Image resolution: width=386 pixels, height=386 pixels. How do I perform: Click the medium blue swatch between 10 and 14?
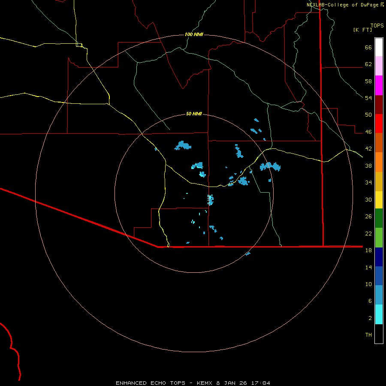pos(379,276)
